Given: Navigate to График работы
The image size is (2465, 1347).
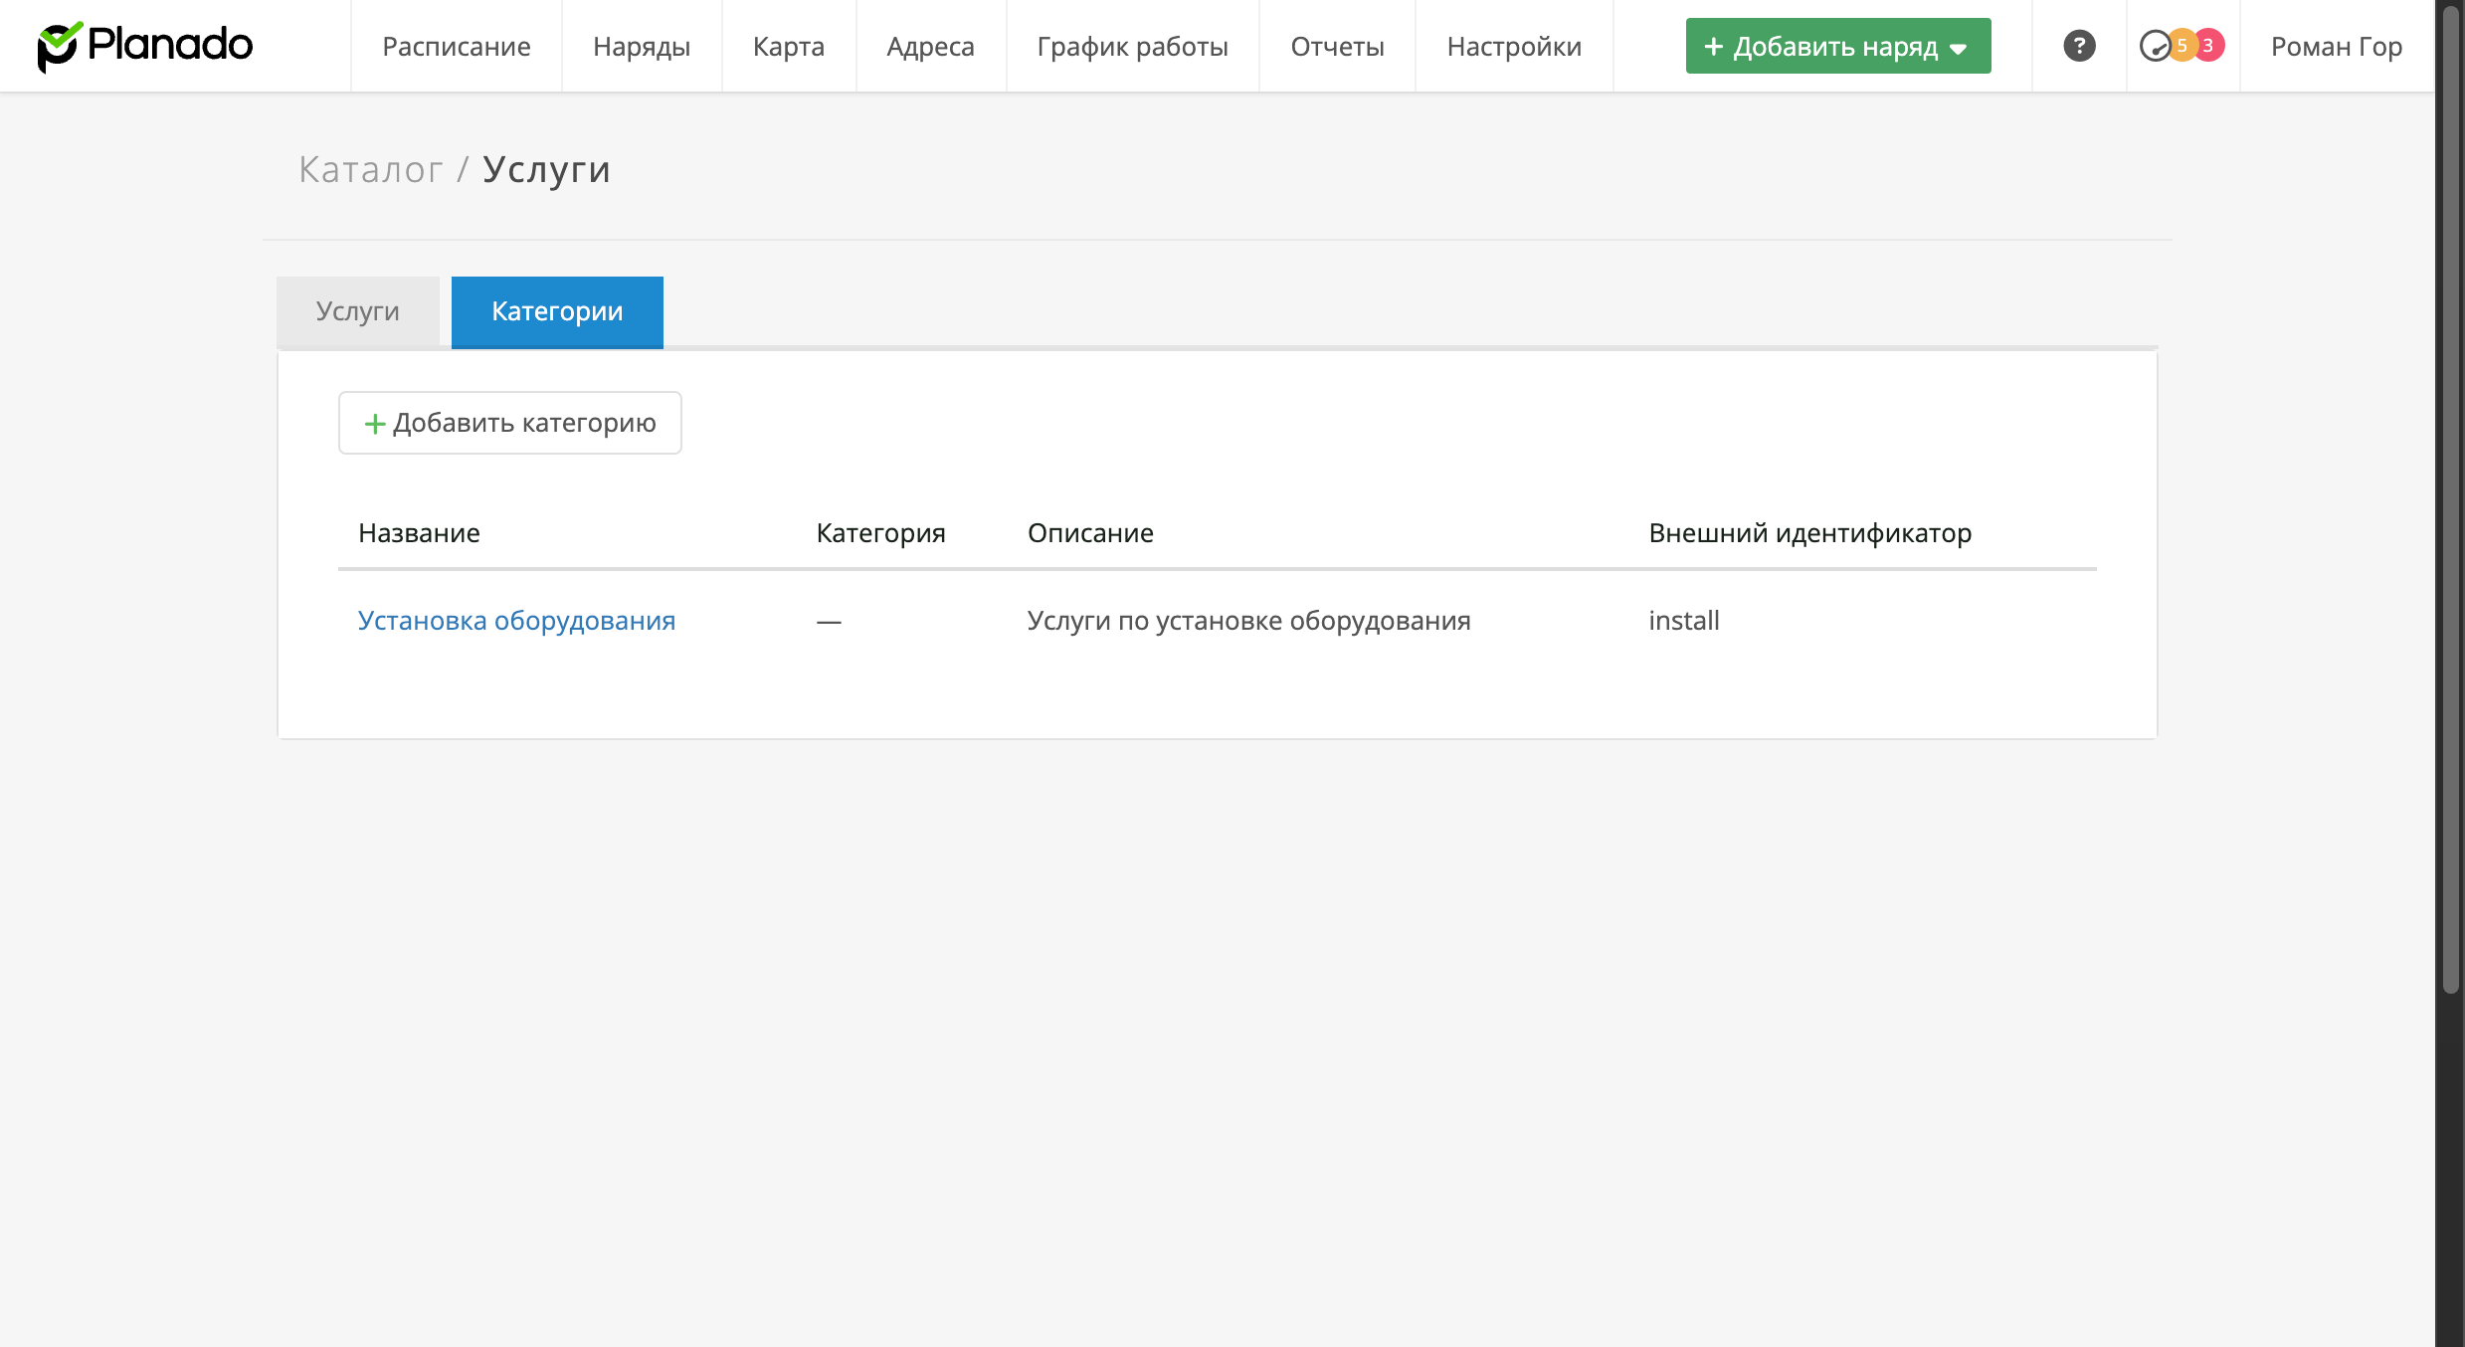Looking at the screenshot, I should pyautogui.click(x=1132, y=46).
